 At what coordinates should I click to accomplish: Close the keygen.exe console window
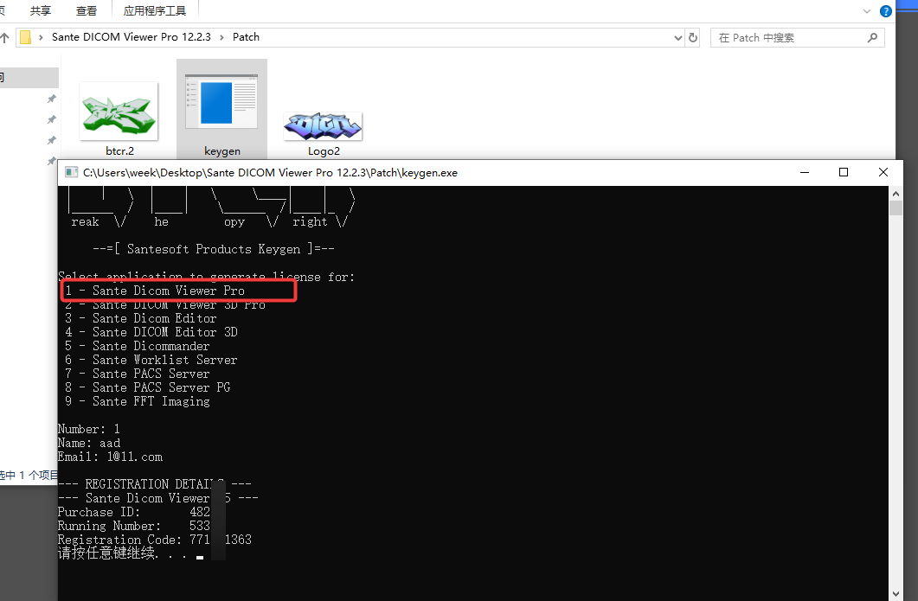883,172
